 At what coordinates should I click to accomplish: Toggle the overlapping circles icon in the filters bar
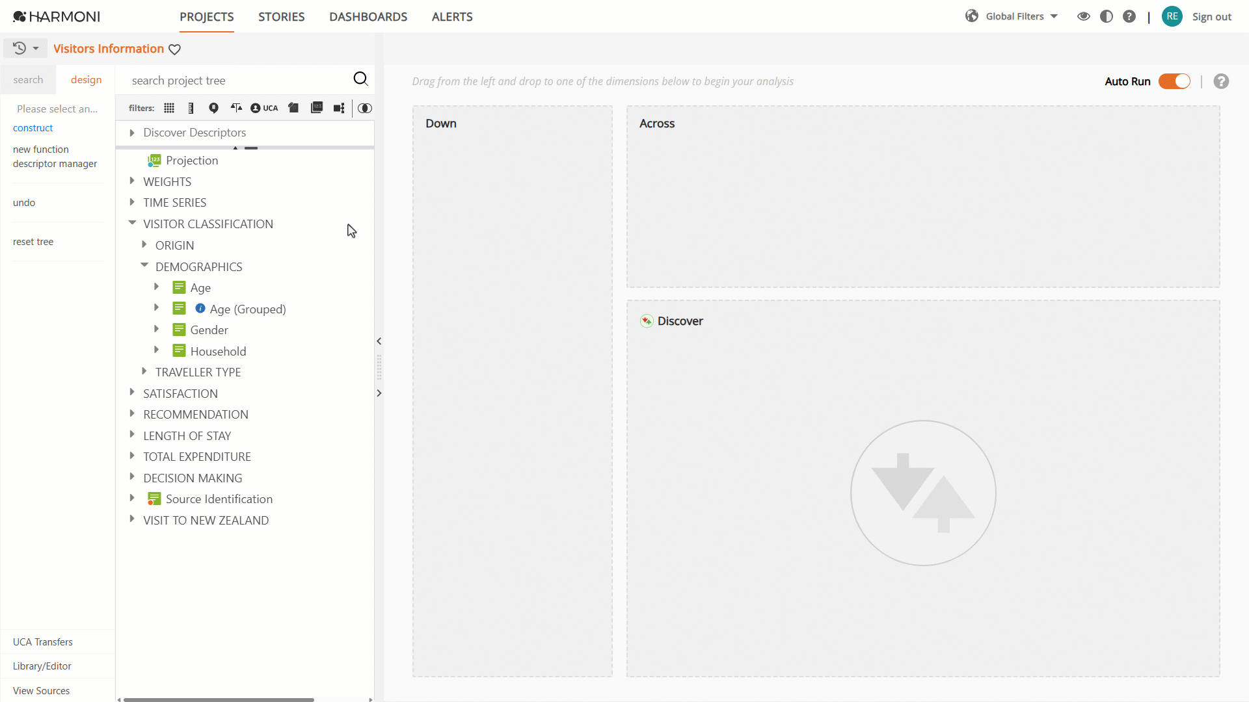(365, 108)
